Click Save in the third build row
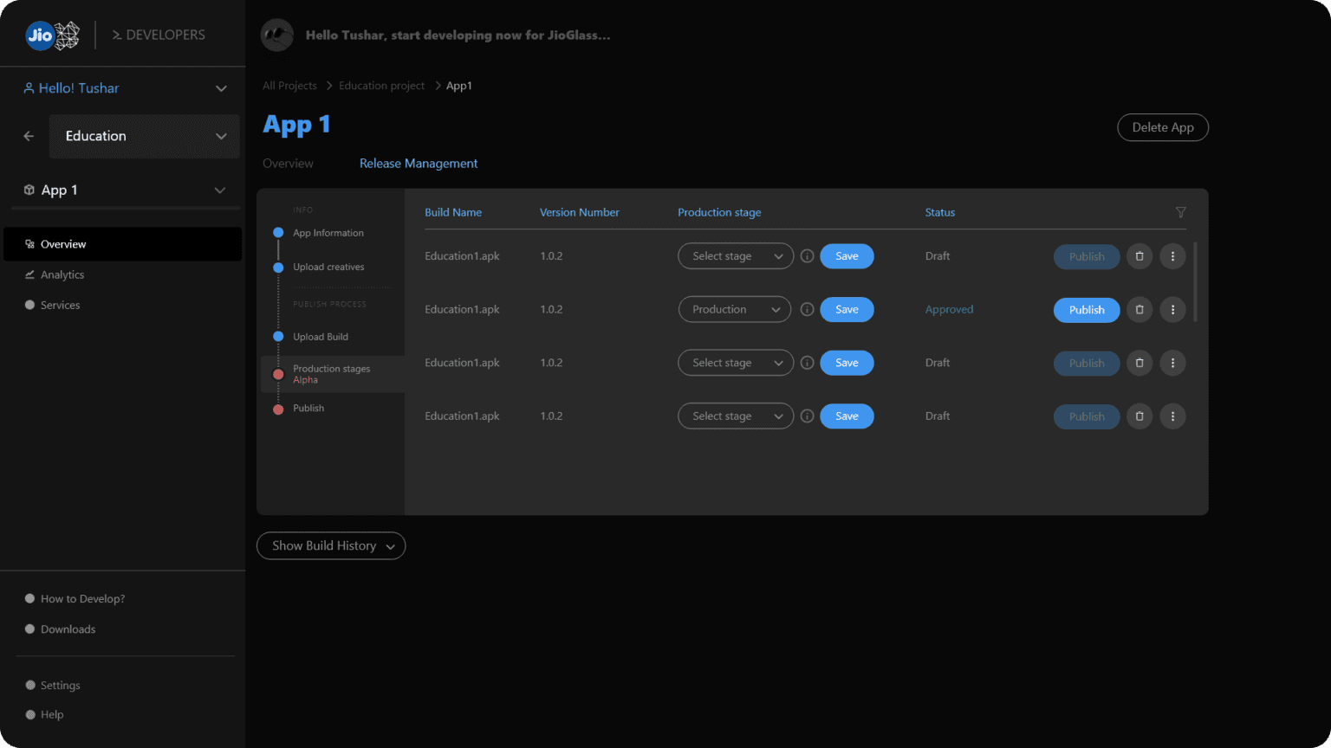Viewport: 1331px width, 748px height. (x=847, y=363)
